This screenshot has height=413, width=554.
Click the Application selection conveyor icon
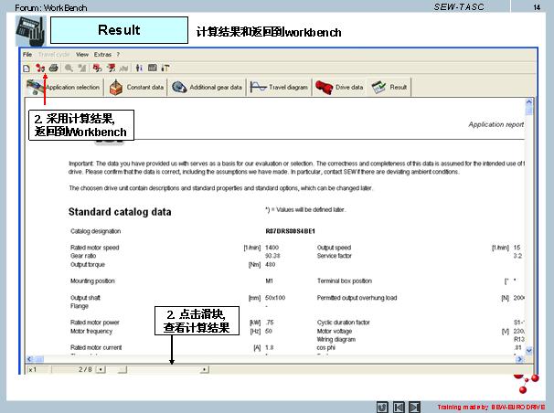click(35, 87)
